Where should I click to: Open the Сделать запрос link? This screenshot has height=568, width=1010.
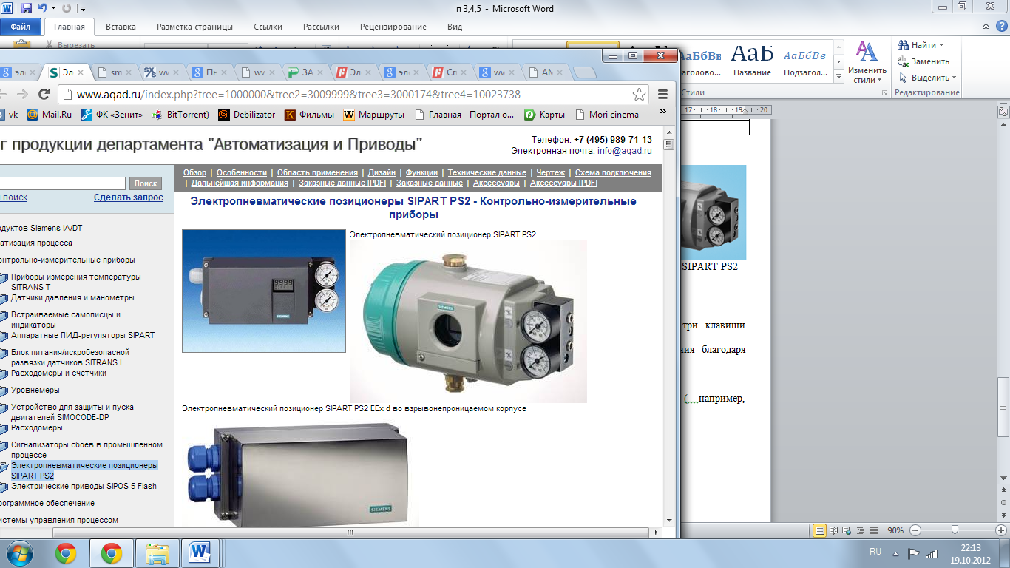(129, 197)
